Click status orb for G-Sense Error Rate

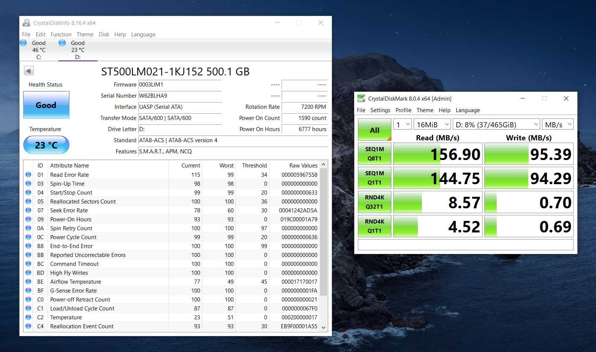click(x=28, y=290)
